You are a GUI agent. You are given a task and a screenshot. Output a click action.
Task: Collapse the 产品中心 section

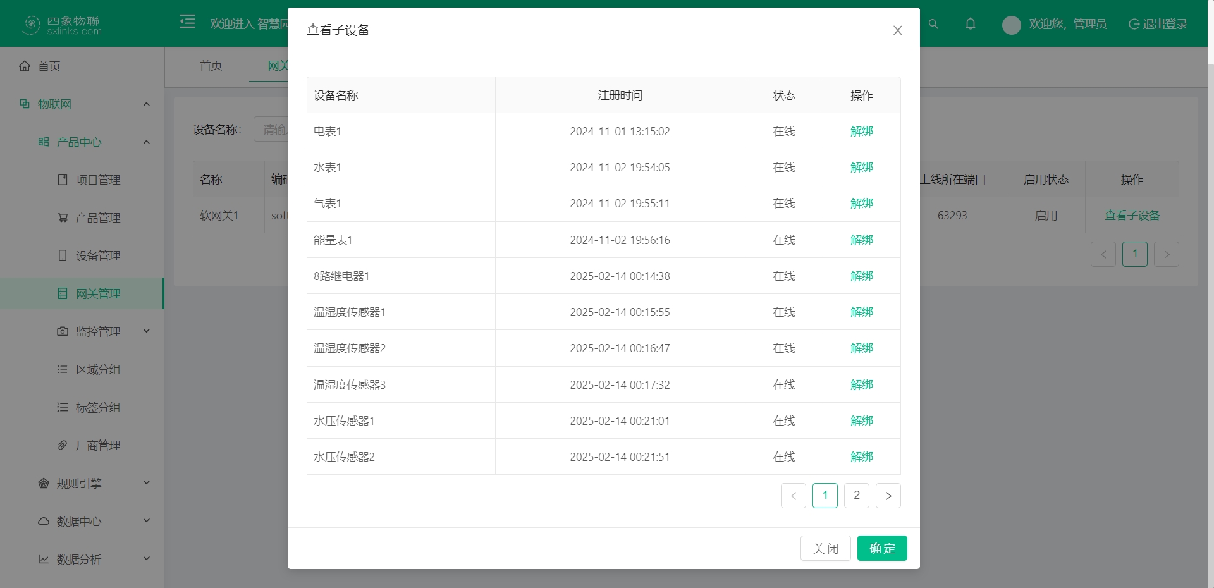pyautogui.click(x=147, y=142)
